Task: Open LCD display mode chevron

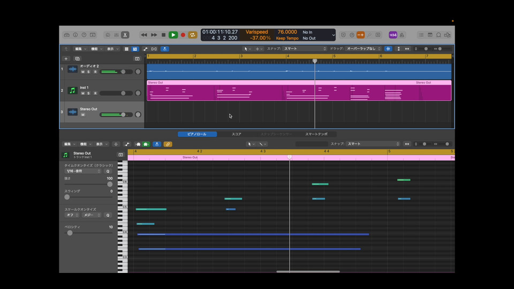Action: 334,35
